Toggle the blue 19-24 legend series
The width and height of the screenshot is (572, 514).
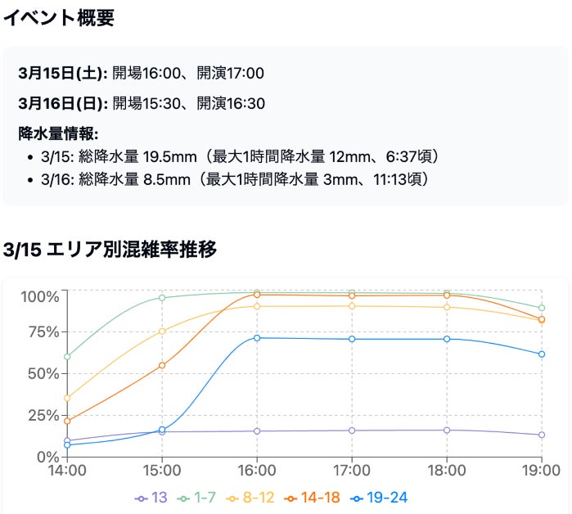point(379,498)
